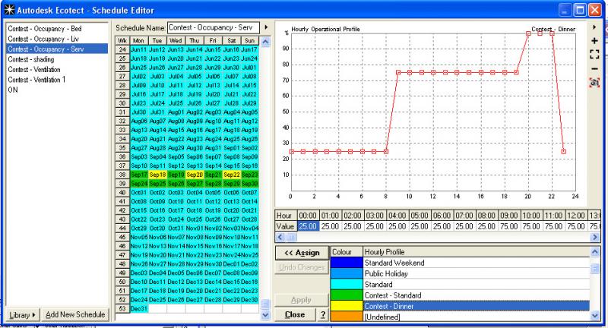Select the Contest - Occupancy - Serv schedule
Image resolution: width=608 pixels, height=328 pixels.
click(x=57, y=49)
